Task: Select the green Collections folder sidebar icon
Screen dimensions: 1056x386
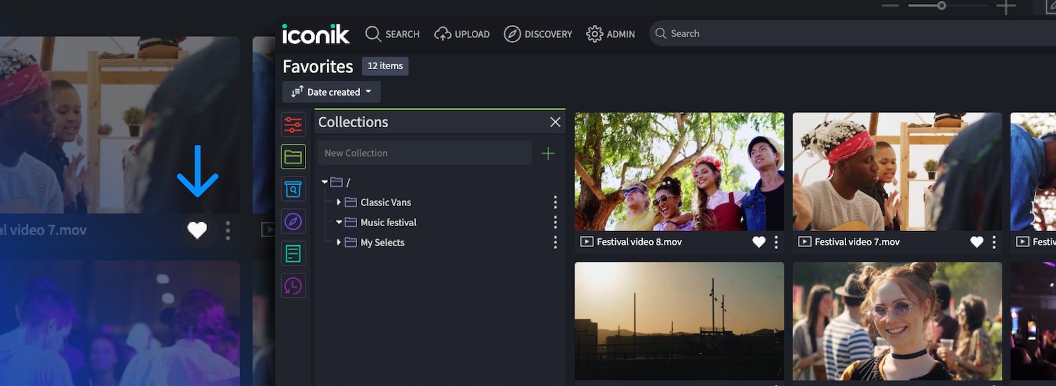Action: [293, 157]
